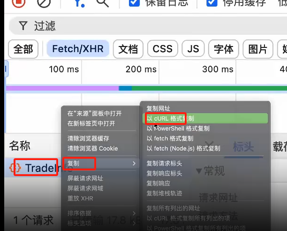Click the 300 ms timeline marker
The width and height of the screenshot is (287, 231).
click(x=218, y=69)
